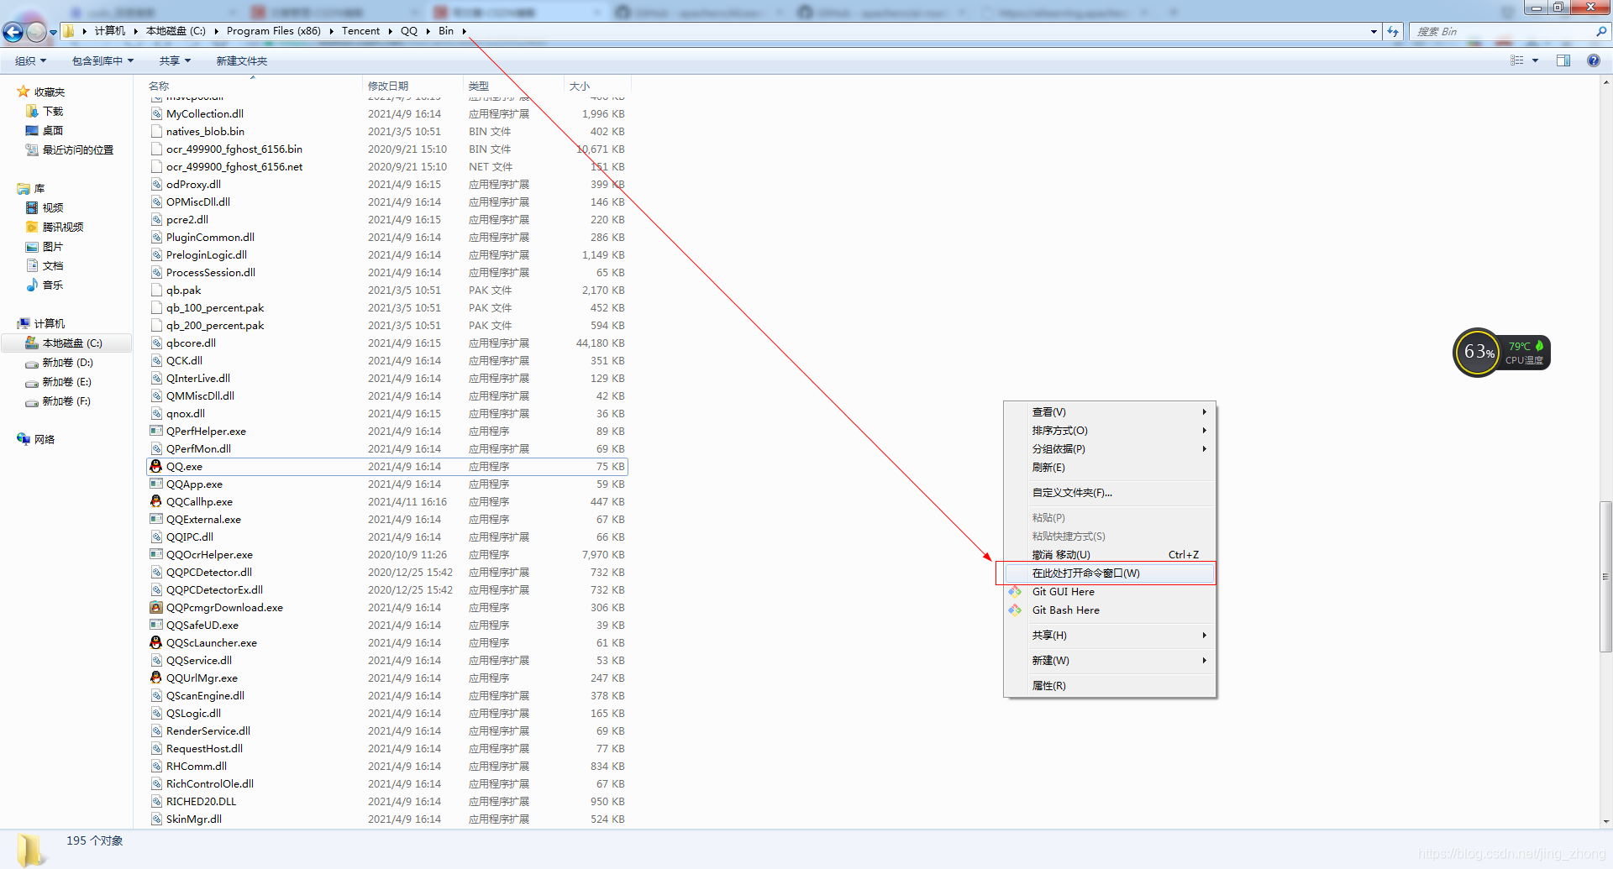The image size is (1613, 869).
Task: Click the QQApp.exe file icon
Action: point(155,484)
